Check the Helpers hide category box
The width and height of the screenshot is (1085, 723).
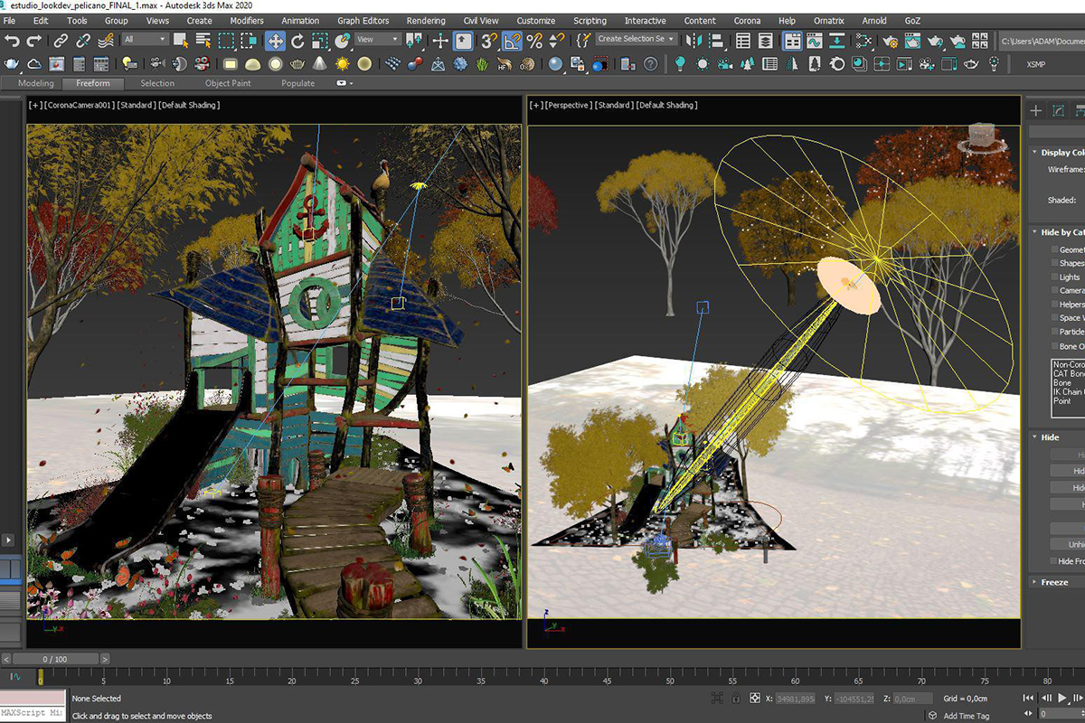[1054, 305]
